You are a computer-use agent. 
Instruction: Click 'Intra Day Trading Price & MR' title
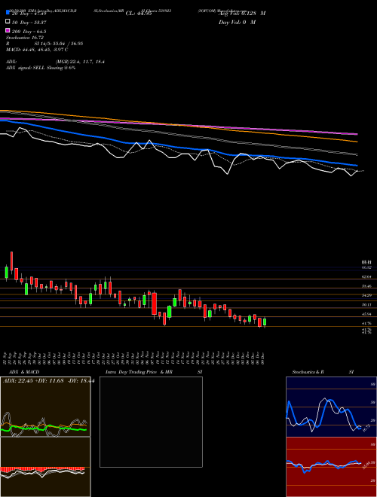point(139,372)
